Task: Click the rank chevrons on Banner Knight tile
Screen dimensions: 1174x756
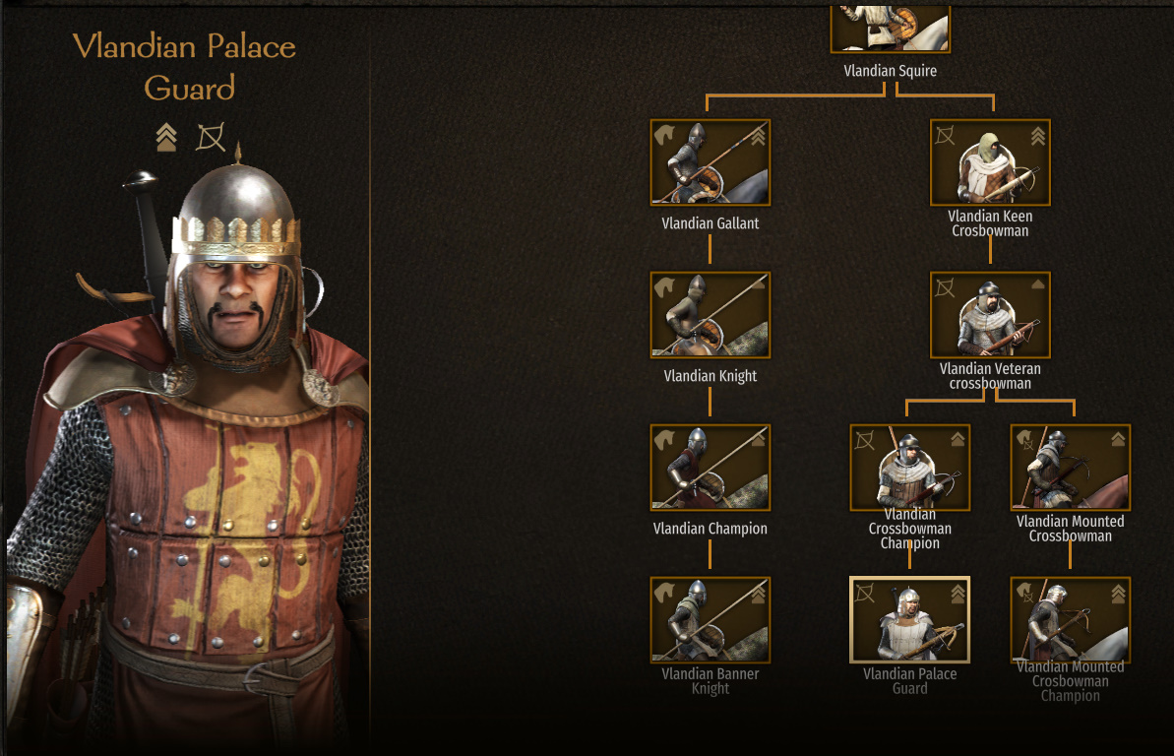Action: pos(758,595)
